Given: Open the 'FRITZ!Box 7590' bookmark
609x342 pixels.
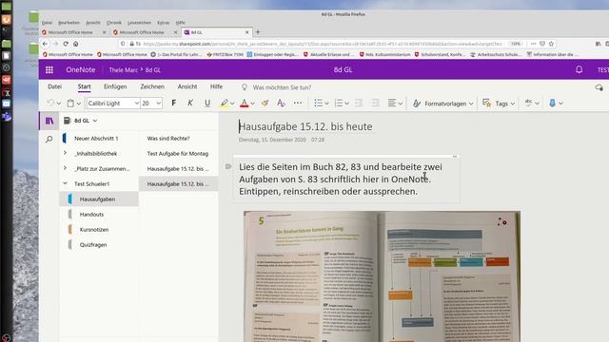Looking at the screenshot, I should [225, 55].
